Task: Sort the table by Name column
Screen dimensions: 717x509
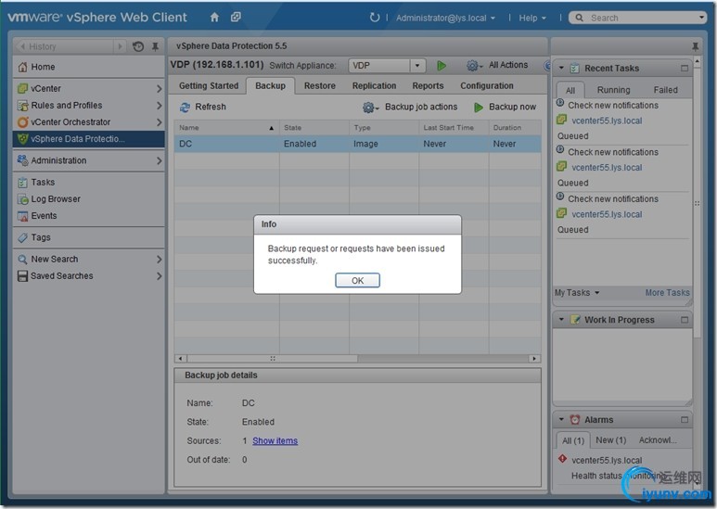Action: 226,128
